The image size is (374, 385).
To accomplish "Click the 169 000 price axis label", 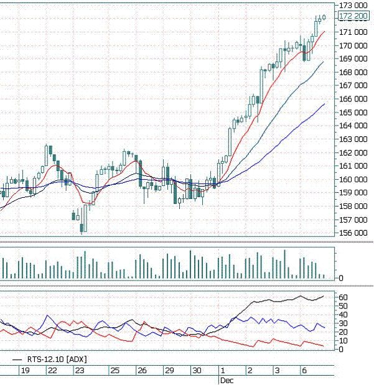I will (353, 58).
